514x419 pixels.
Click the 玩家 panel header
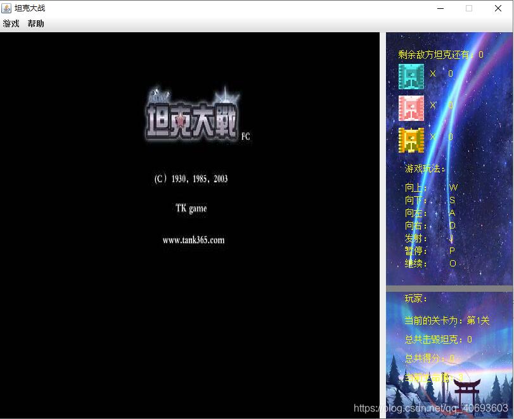(415, 299)
